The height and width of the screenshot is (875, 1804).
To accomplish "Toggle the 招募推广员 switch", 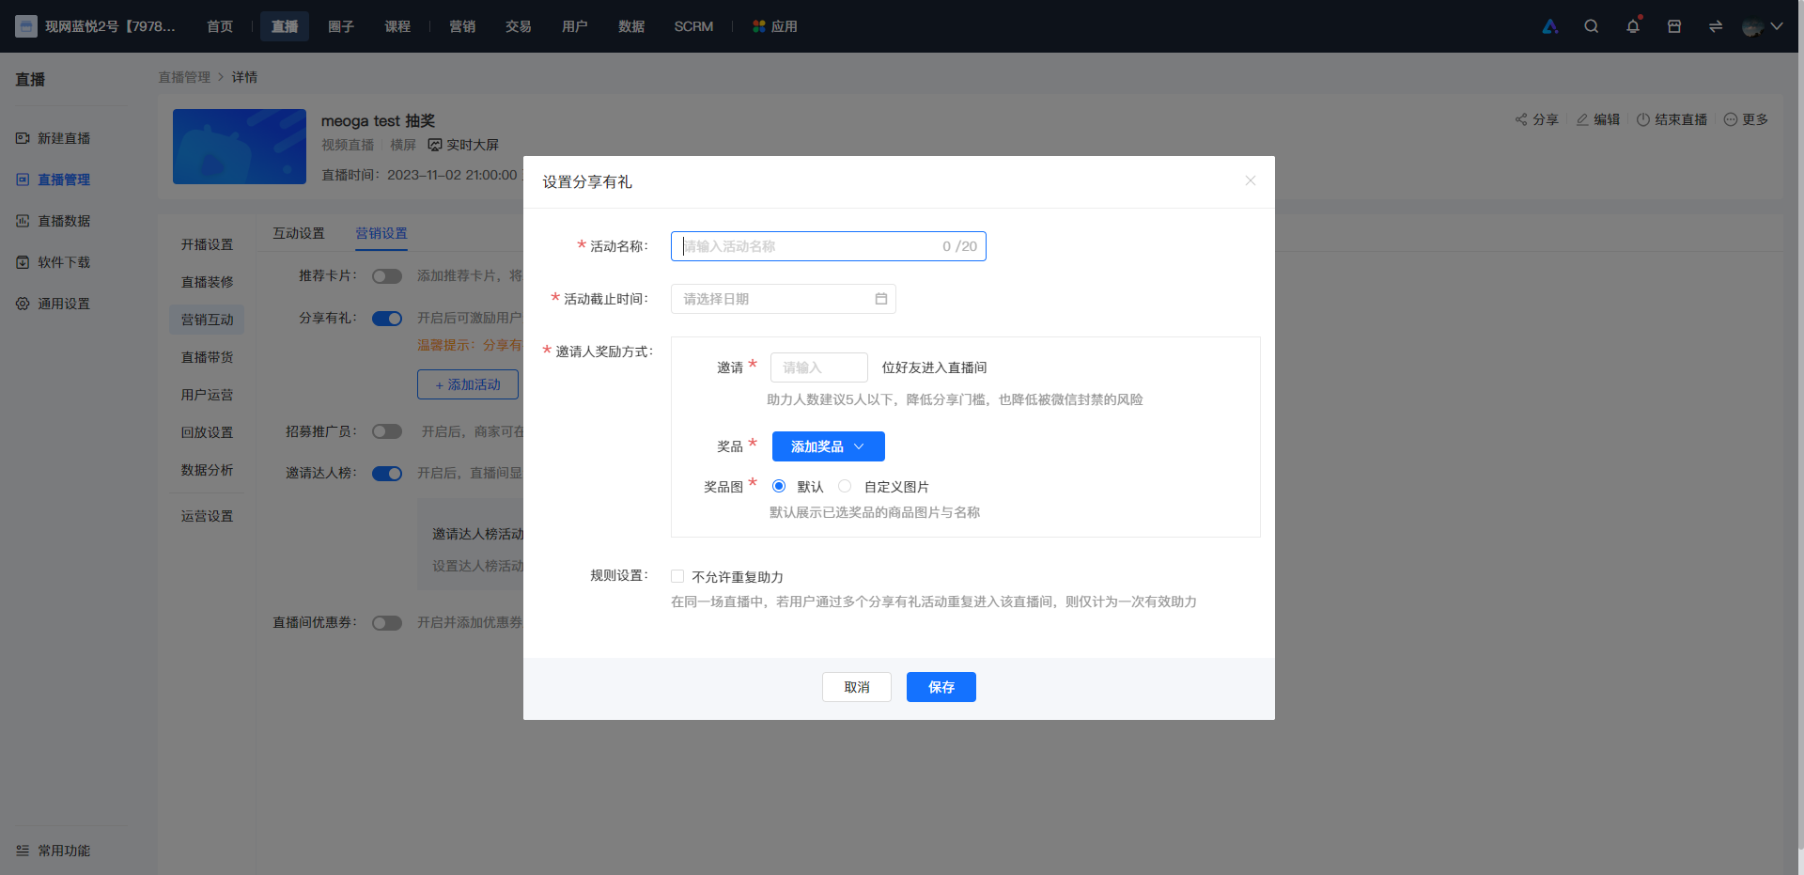I will click(x=387, y=431).
